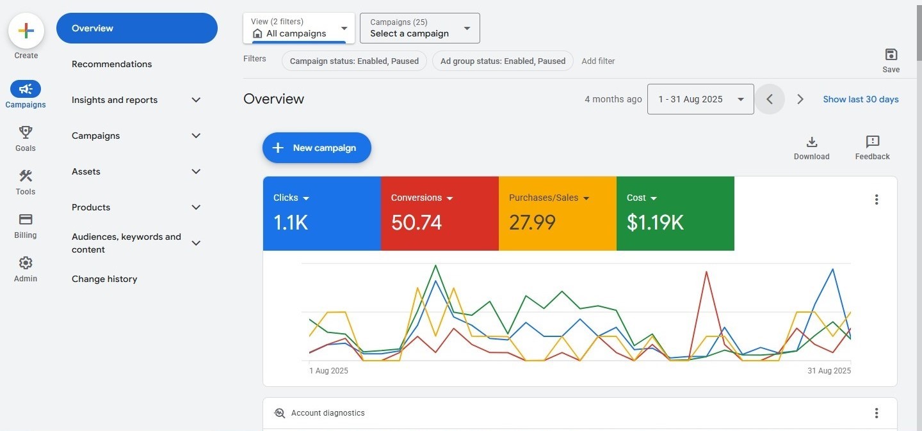
Task: Expand Audiences, keywords and content
Action: (197, 243)
